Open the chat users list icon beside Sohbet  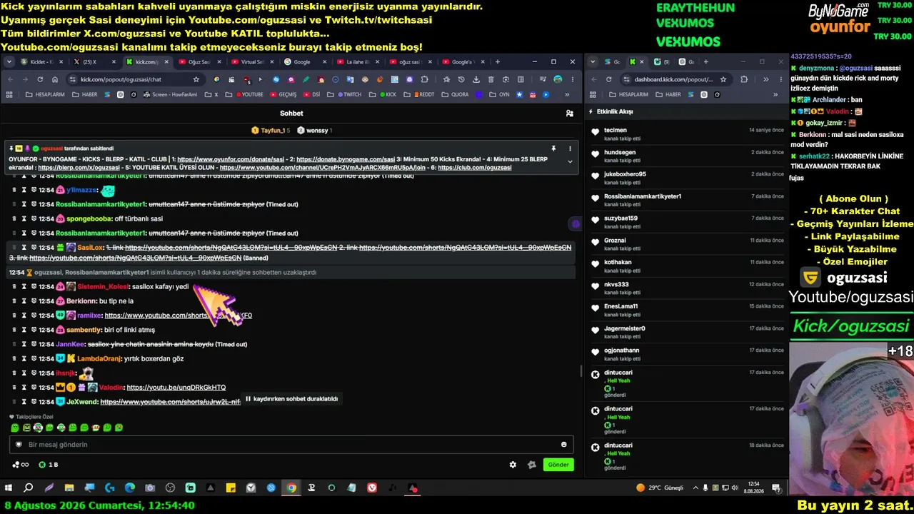(569, 113)
